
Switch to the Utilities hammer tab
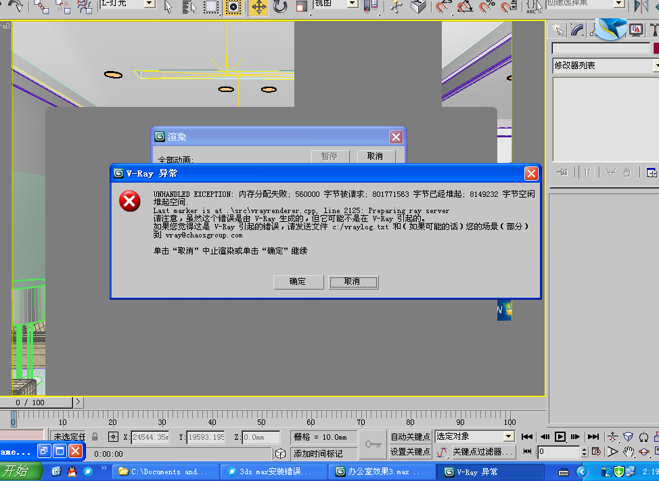[x=654, y=30]
